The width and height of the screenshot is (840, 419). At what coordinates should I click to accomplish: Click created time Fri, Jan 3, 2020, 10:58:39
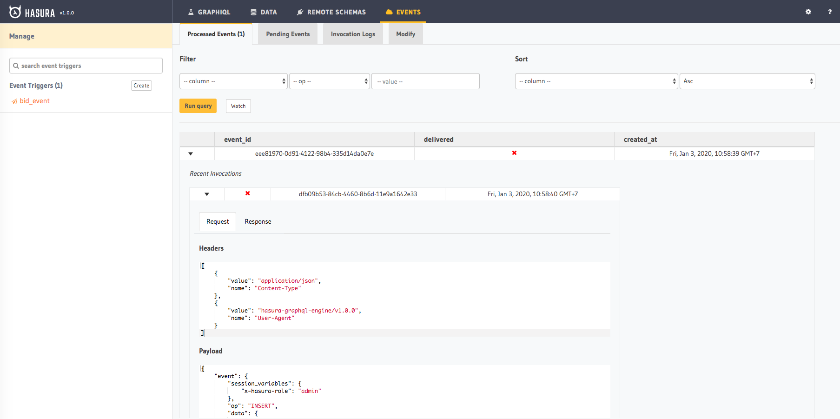[714, 153]
